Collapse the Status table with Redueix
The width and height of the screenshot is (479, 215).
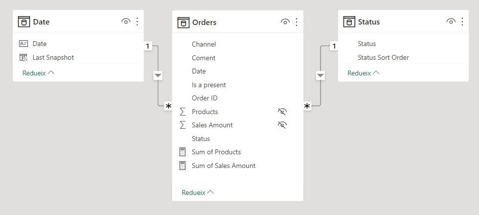[x=364, y=72]
